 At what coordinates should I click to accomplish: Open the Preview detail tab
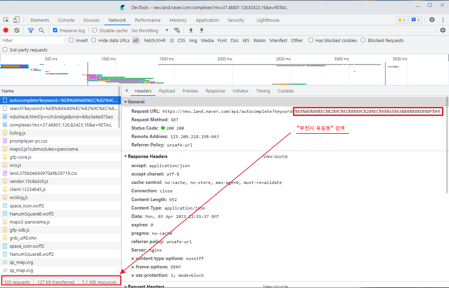190,91
